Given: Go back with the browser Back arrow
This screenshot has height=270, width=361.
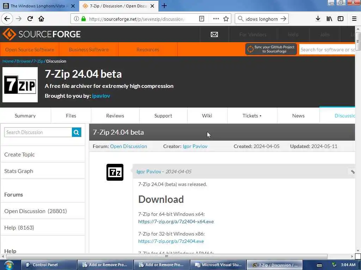Looking at the screenshot, I should [7, 19].
